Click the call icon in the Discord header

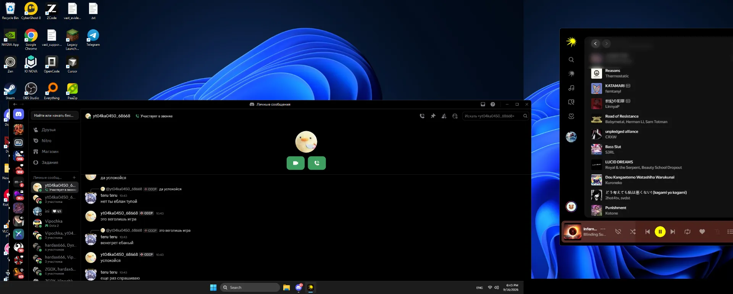pos(422,116)
